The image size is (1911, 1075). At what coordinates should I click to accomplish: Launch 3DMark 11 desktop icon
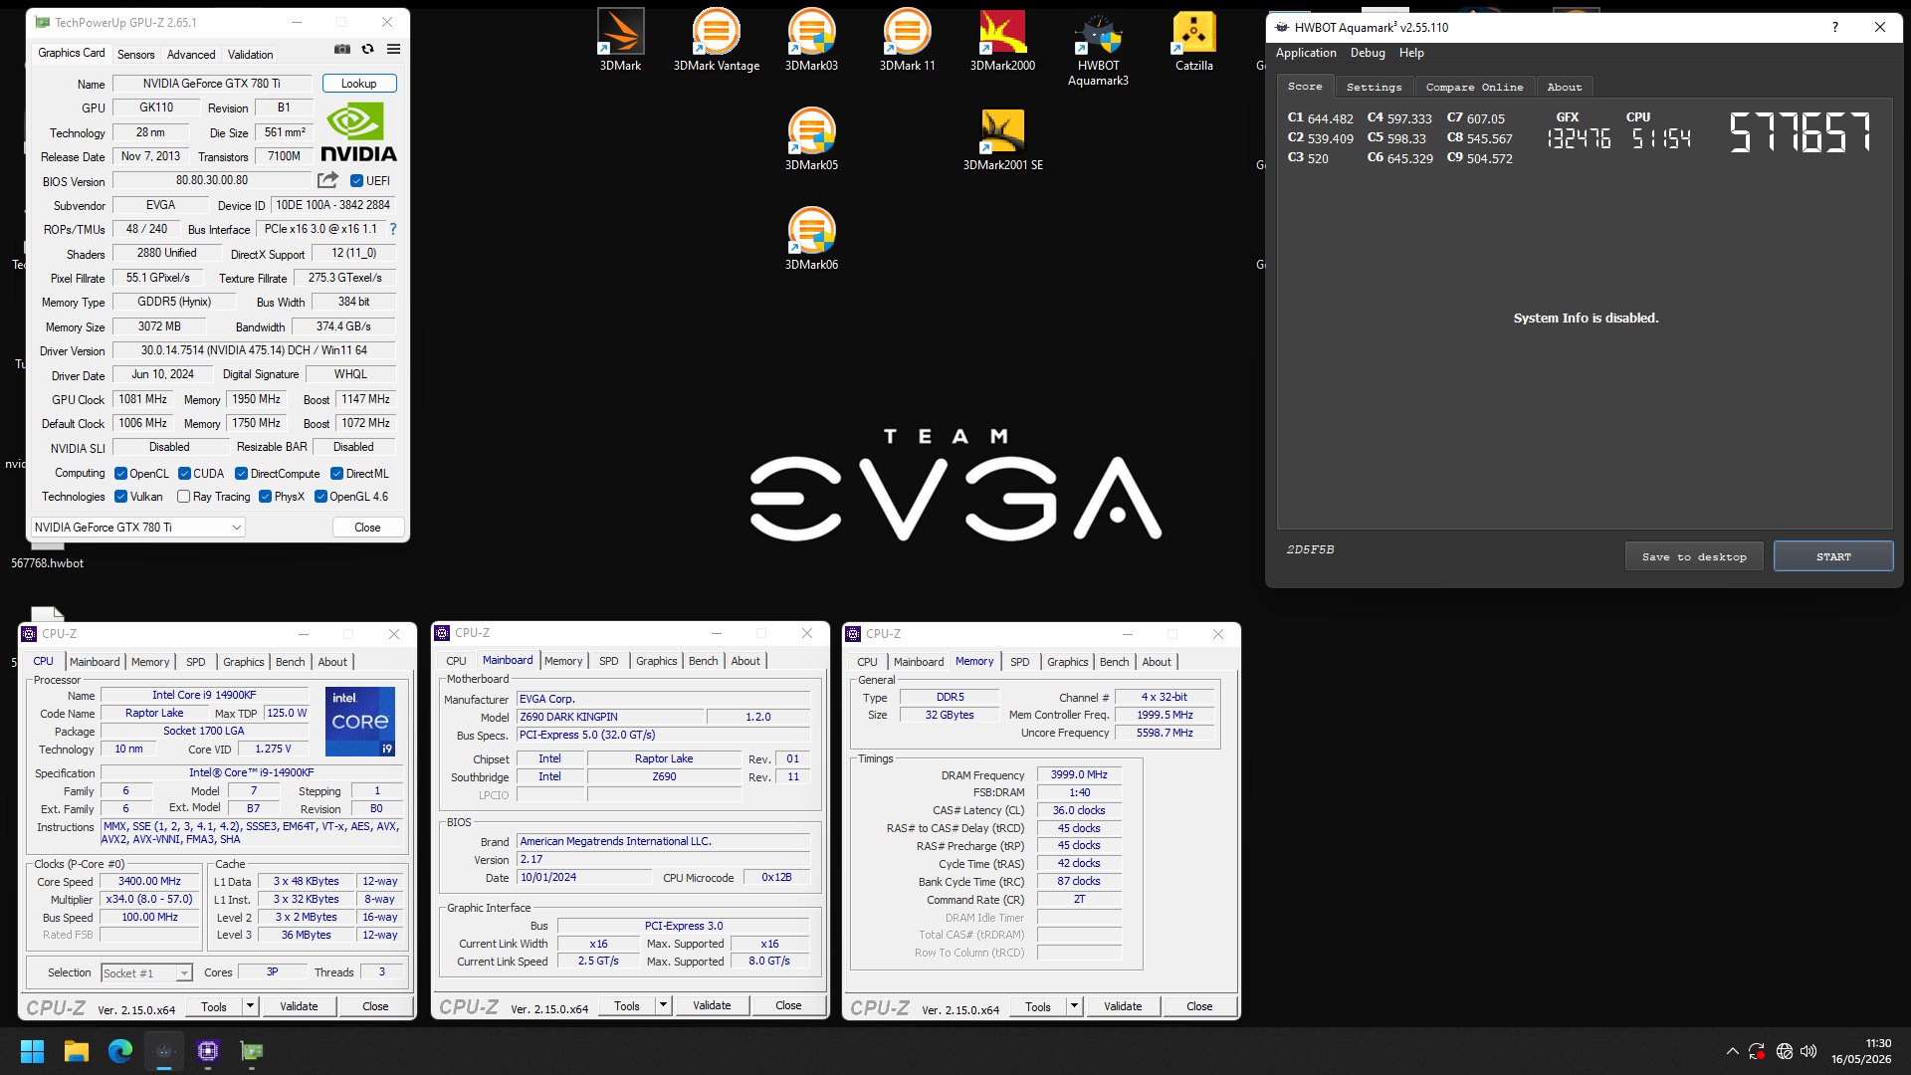[907, 40]
